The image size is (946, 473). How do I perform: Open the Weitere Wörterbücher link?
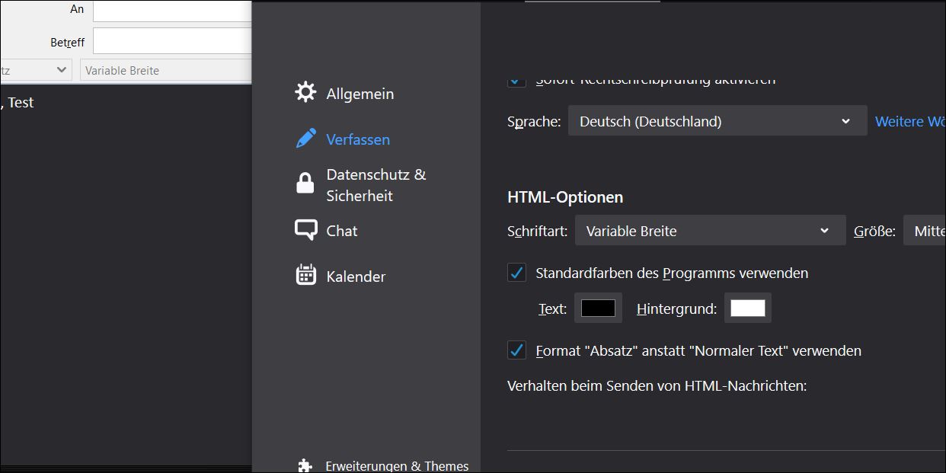pyautogui.click(x=910, y=122)
